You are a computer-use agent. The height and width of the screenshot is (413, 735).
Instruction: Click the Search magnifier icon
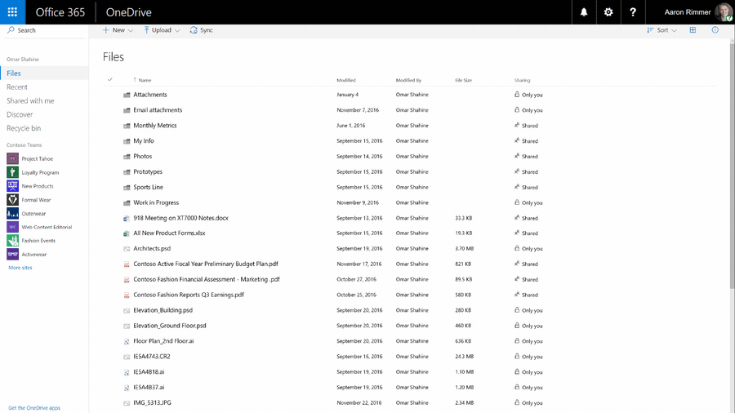pos(11,30)
